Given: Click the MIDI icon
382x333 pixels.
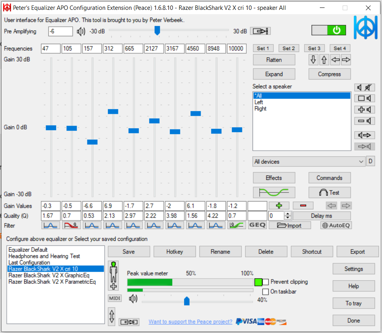Looking at the screenshot, I should (115, 298).
